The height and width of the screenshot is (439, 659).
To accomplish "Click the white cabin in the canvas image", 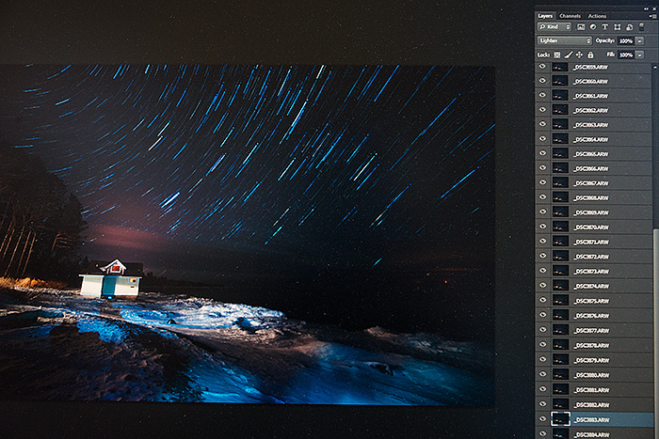I will click(110, 278).
